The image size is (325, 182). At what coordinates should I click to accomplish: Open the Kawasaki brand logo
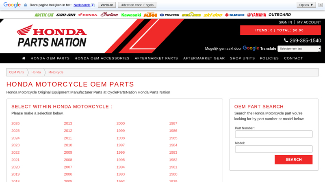pos(131,15)
